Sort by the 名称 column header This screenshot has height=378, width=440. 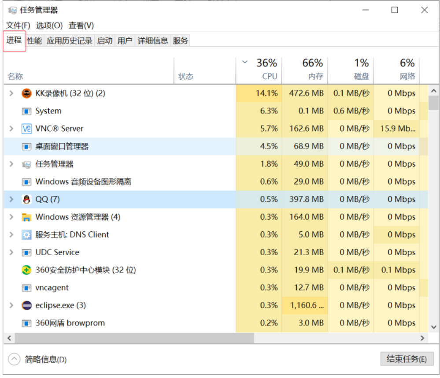[89, 70]
